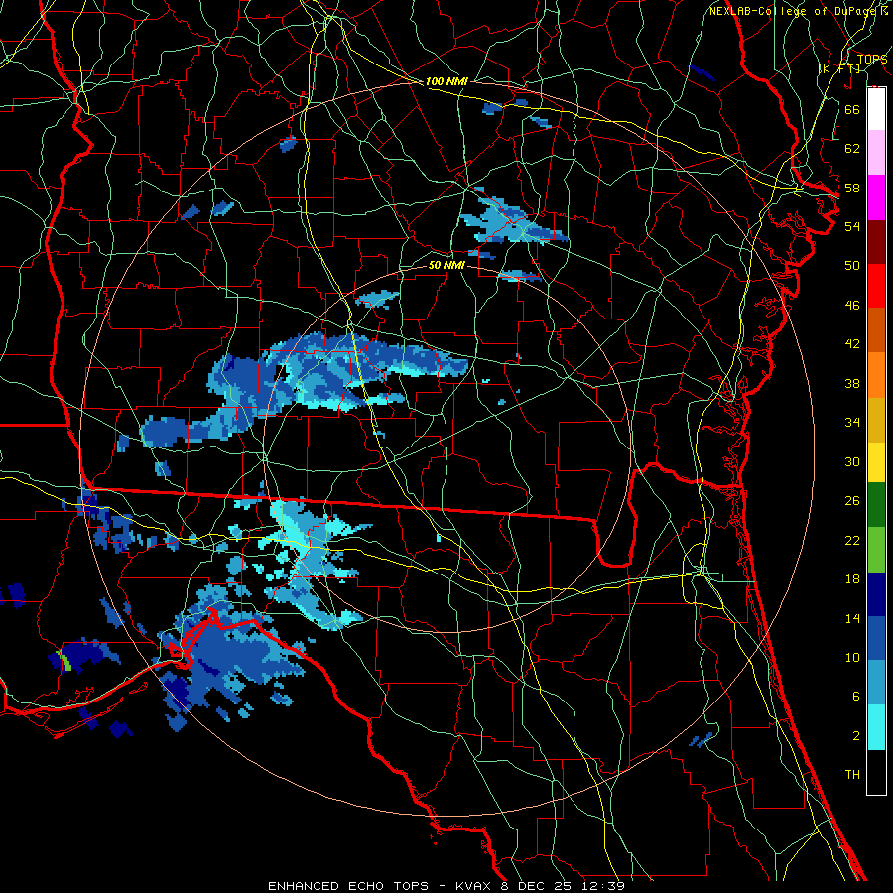Click the yellow legend swatch

(x=876, y=461)
